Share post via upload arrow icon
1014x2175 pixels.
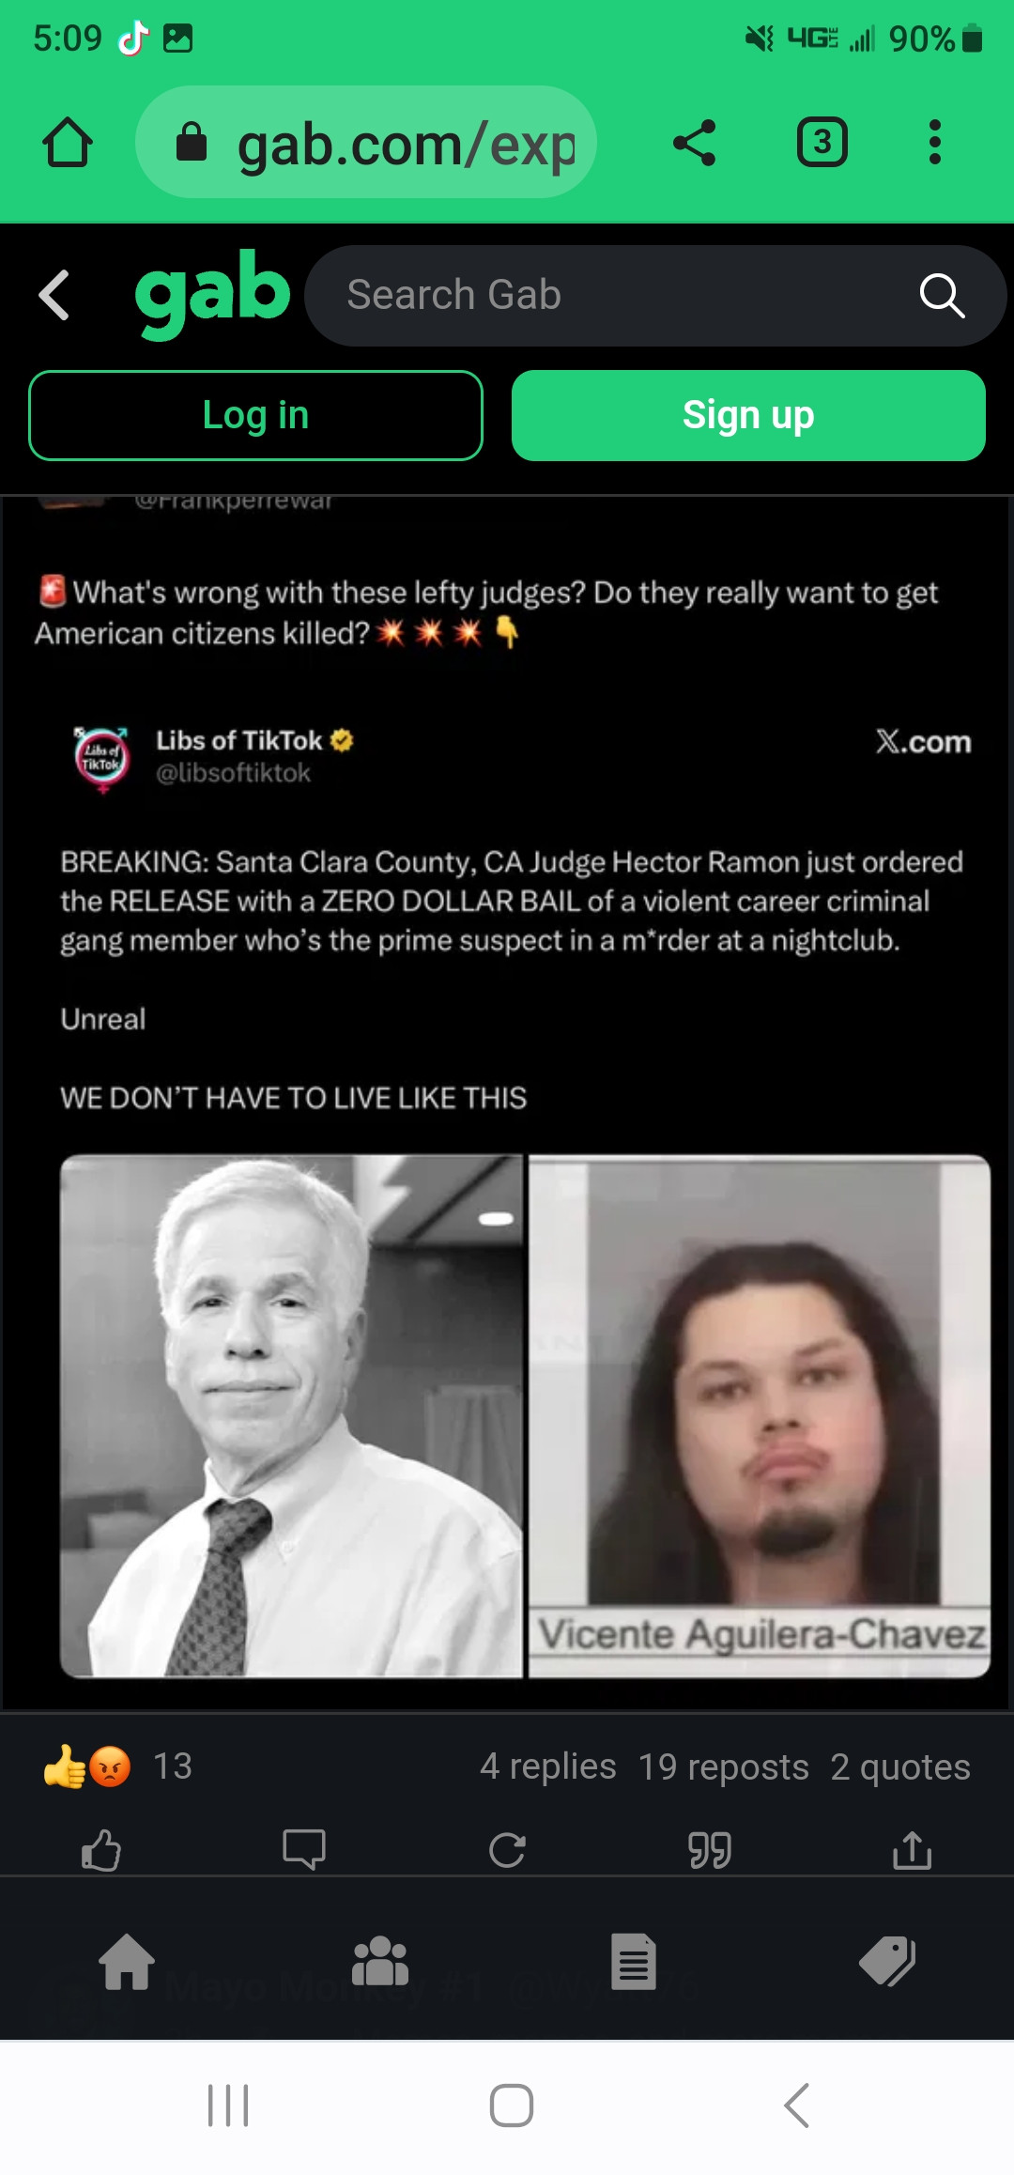click(x=913, y=1850)
